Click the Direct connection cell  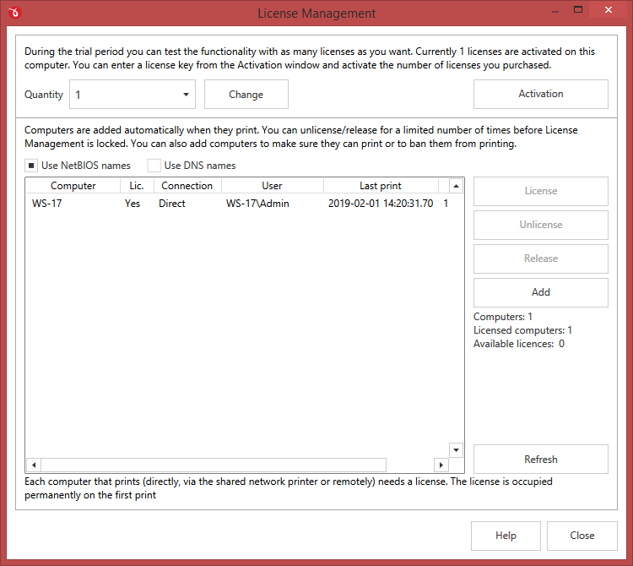[x=172, y=204]
